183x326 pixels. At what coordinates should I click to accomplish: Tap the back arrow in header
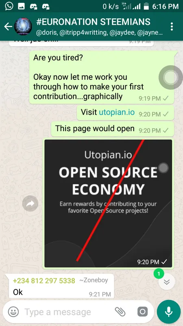8,26
